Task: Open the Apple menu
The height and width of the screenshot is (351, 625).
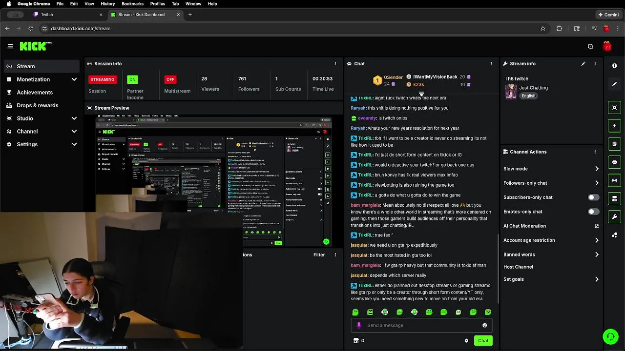Action: [8, 4]
